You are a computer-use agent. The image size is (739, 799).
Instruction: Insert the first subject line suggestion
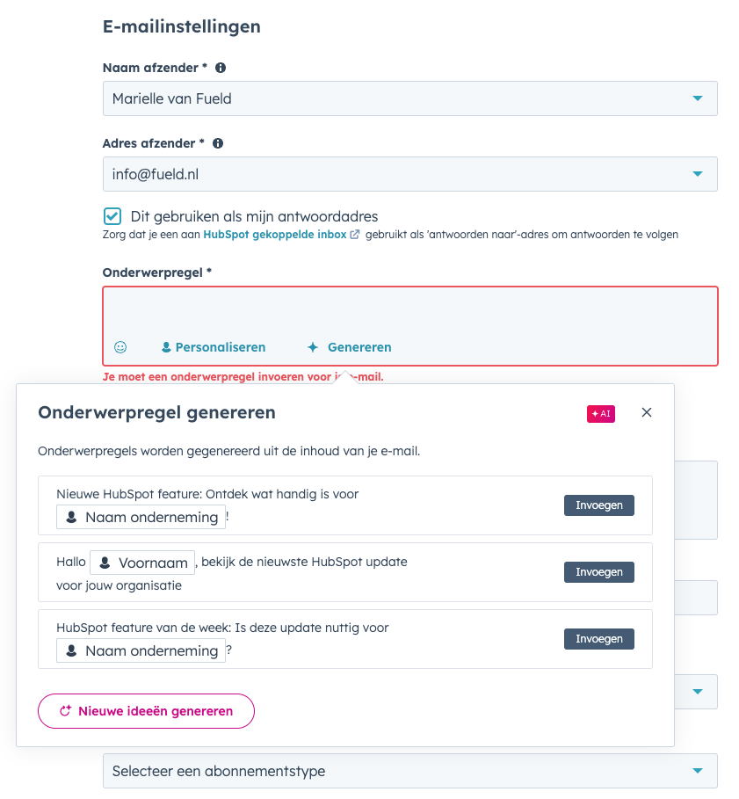598,505
